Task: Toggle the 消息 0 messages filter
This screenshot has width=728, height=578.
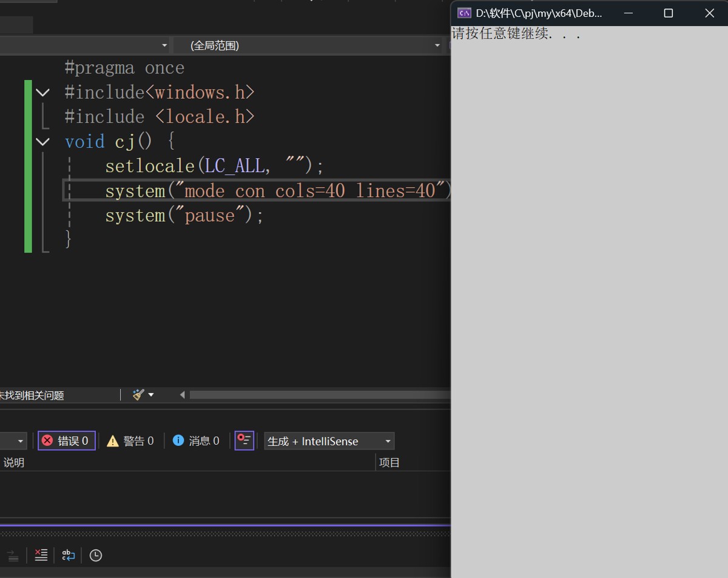Action: (x=196, y=440)
